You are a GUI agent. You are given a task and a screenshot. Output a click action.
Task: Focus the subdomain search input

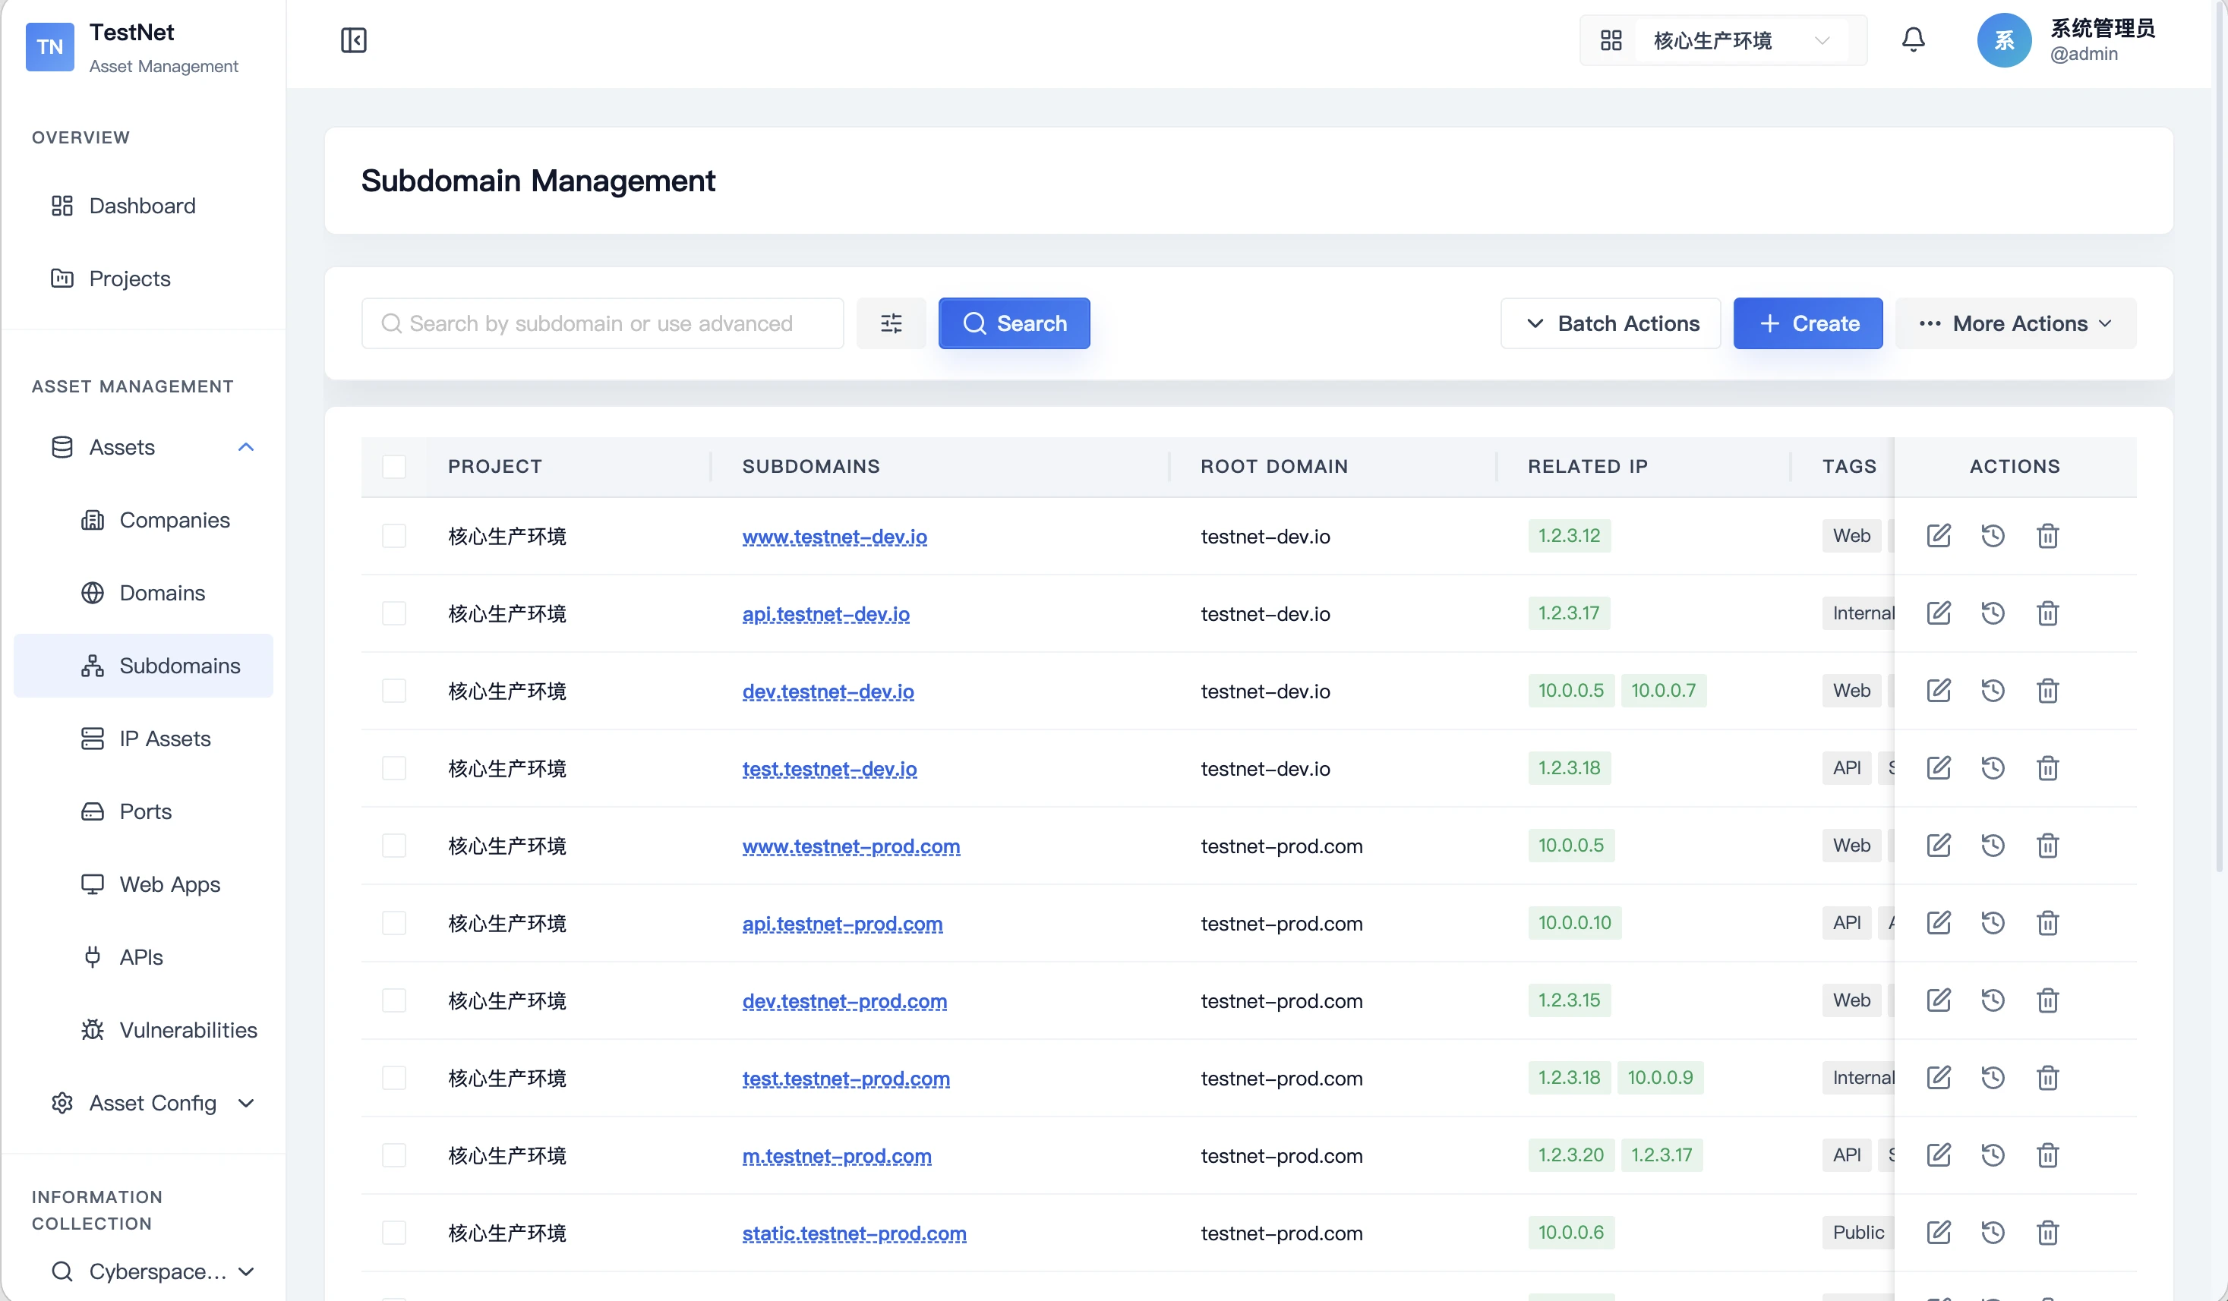602,323
